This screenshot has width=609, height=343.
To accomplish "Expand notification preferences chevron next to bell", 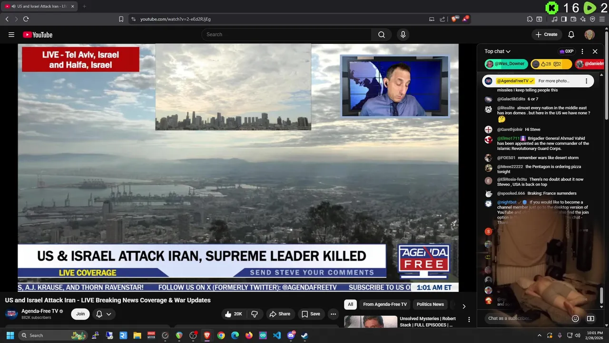I will click(108, 314).
